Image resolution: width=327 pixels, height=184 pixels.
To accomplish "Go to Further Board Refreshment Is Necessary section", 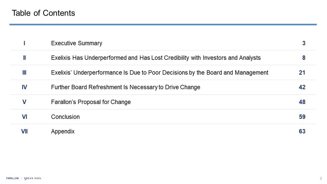I will (x=125, y=87).
